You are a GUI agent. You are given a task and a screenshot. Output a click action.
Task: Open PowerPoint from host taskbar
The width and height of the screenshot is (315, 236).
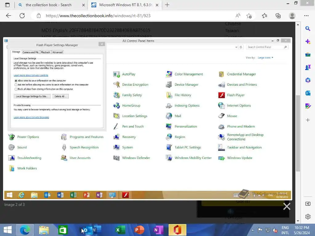point(139,230)
